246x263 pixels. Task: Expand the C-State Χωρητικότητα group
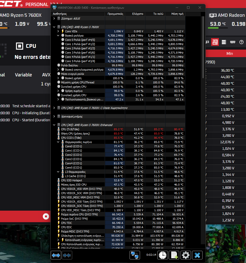point(54,108)
